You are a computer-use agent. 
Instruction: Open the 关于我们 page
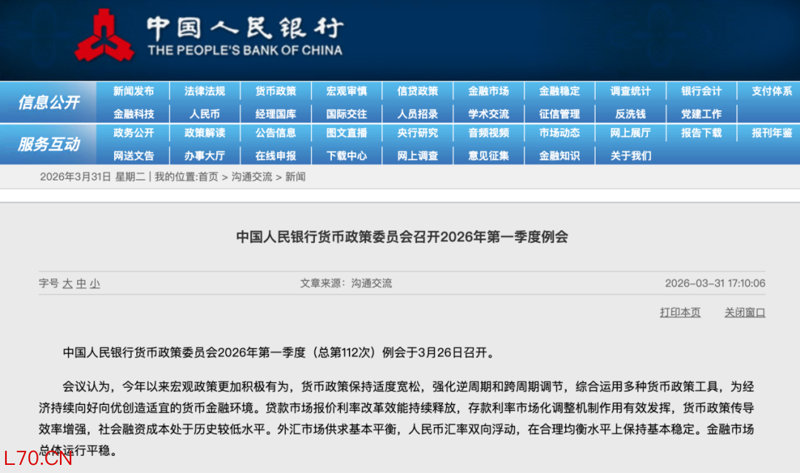630,155
